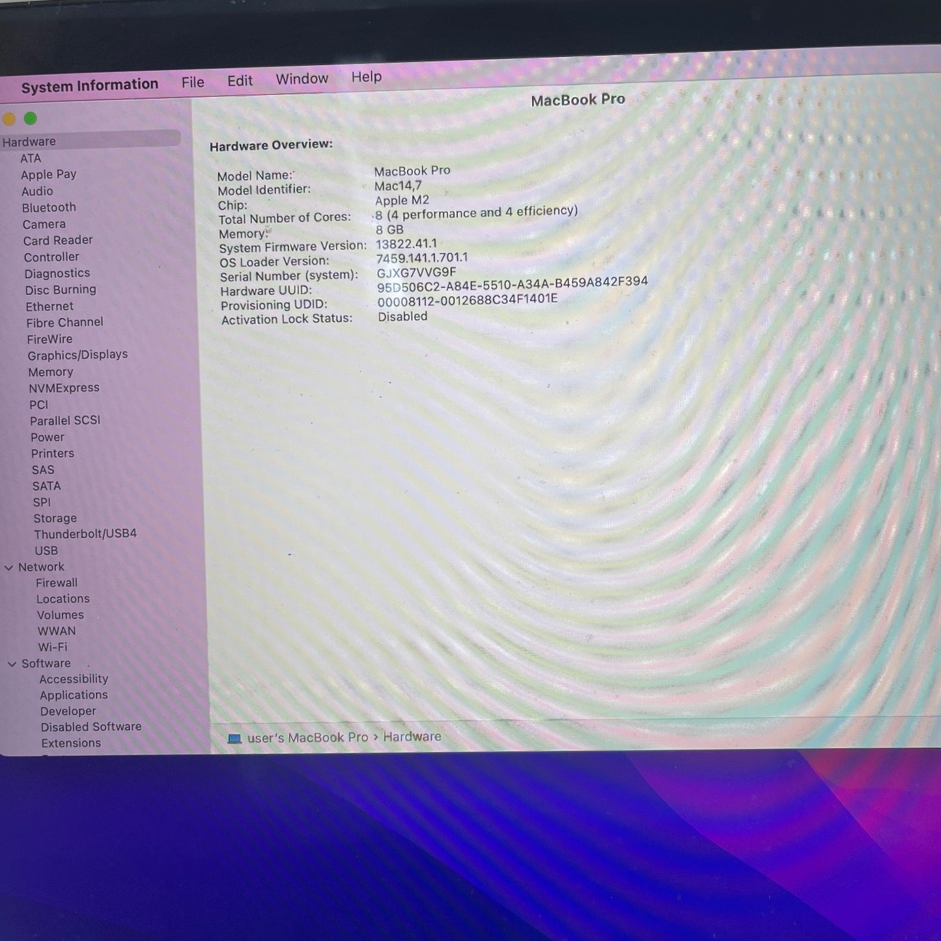Open the Window menu

(302, 79)
